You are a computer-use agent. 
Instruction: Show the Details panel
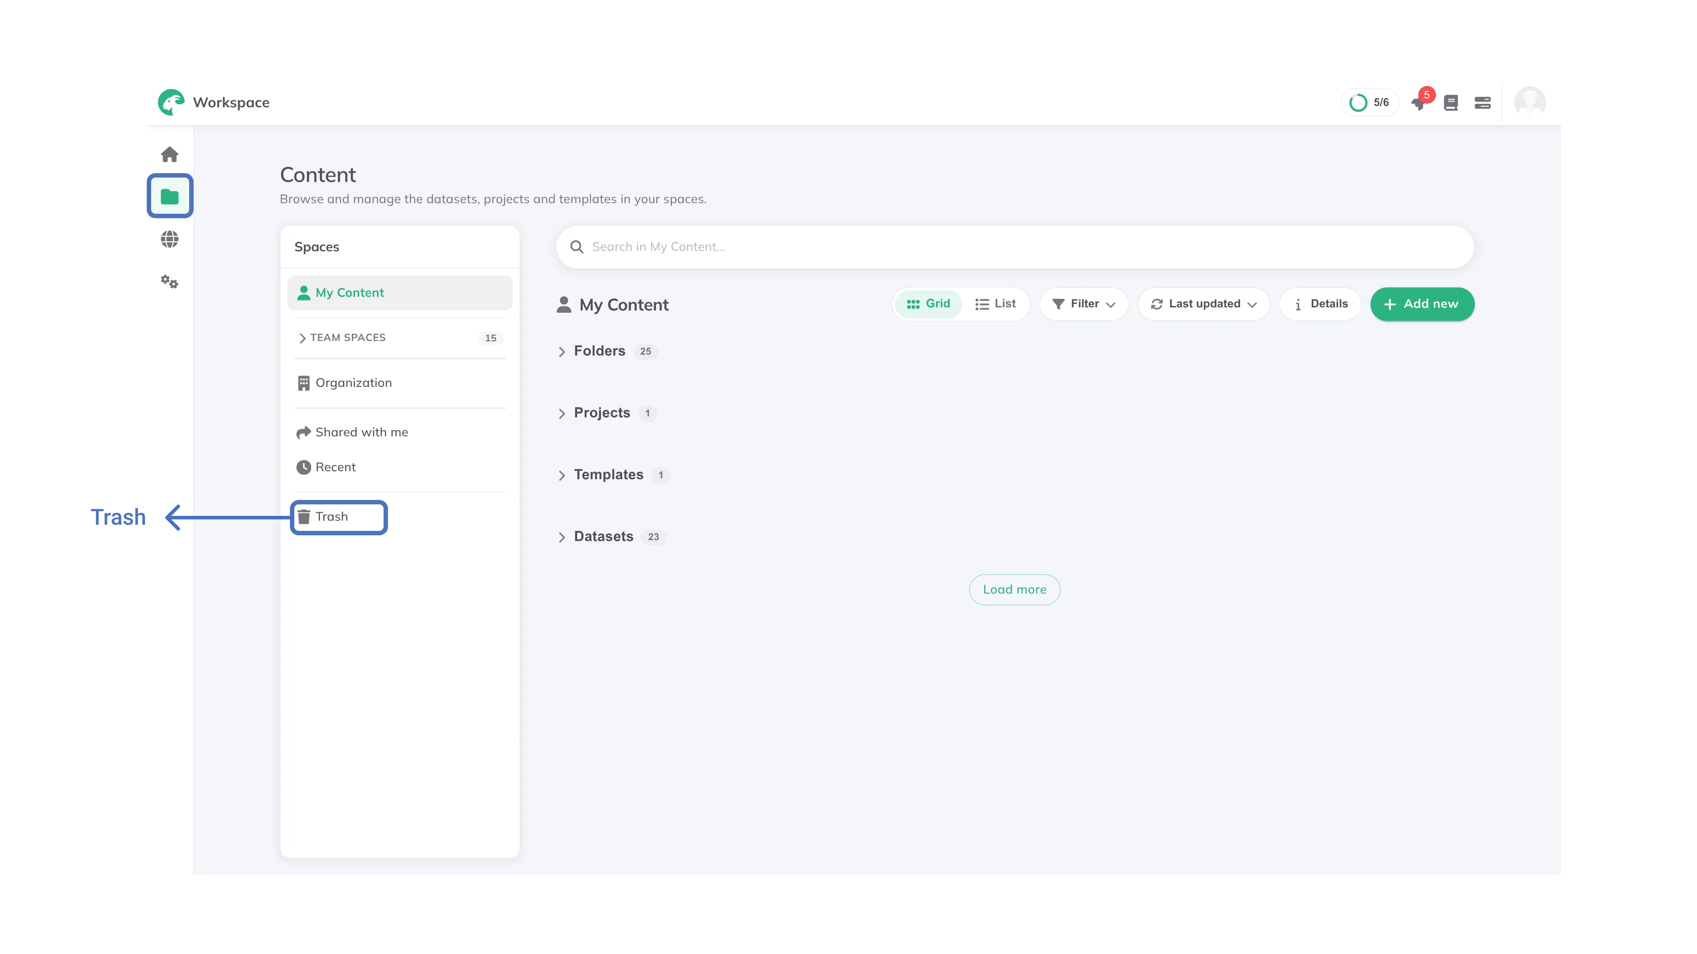coord(1320,304)
